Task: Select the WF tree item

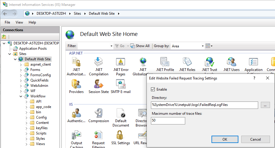Action: tap(33, 91)
